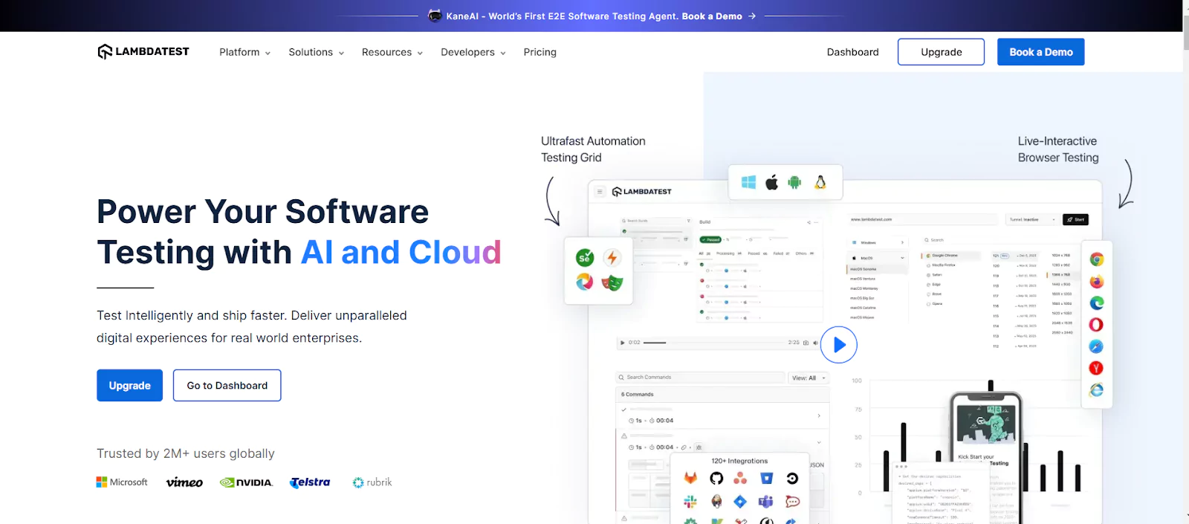The width and height of the screenshot is (1189, 524).
Task: Go to the Pricing page
Action: tap(540, 52)
